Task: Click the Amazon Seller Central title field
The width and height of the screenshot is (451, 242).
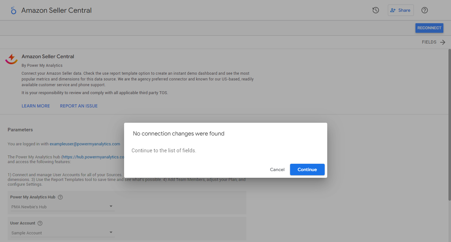Action: 56,10
